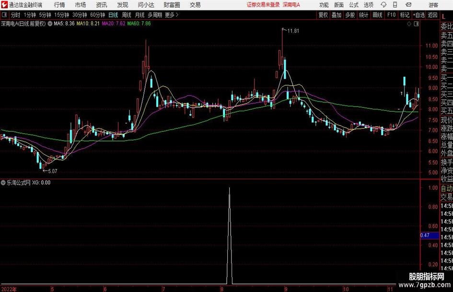
Task: Switch to the 15分钟 period
Action: coord(61,15)
